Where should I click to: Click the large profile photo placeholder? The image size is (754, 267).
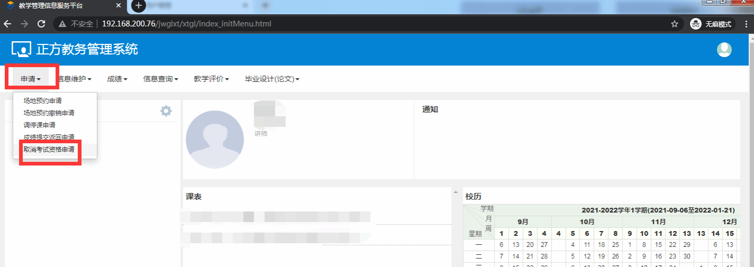pyautogui.click(x=215, y=140)
